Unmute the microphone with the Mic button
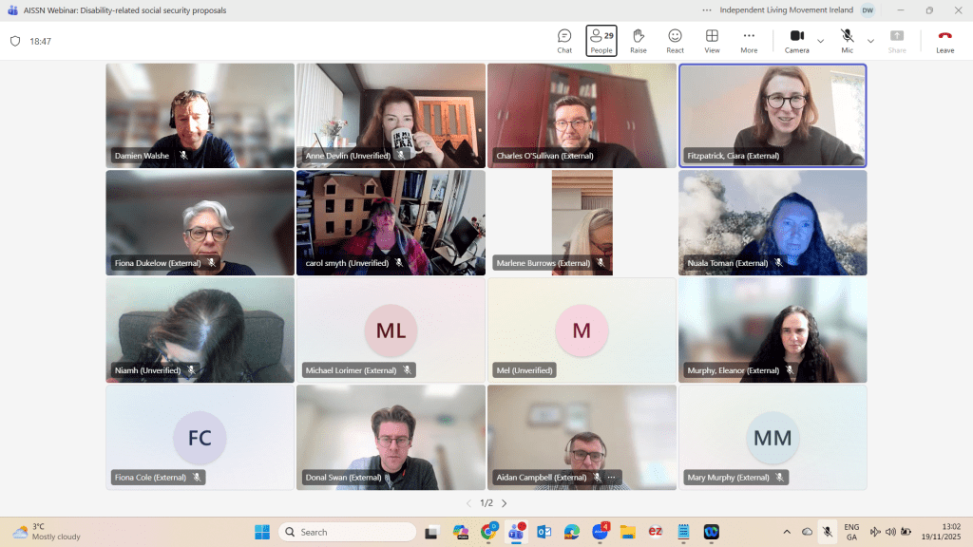Viewport: 973px width, 547px height. click(847, 41)
